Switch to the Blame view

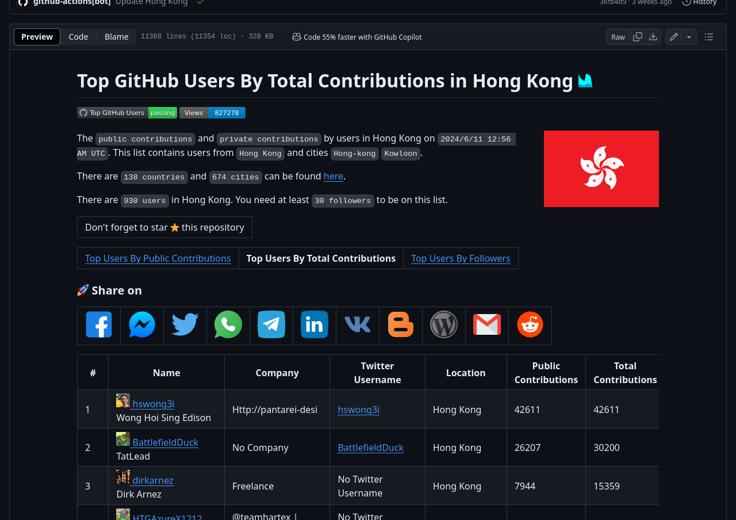tap(116, 37)
